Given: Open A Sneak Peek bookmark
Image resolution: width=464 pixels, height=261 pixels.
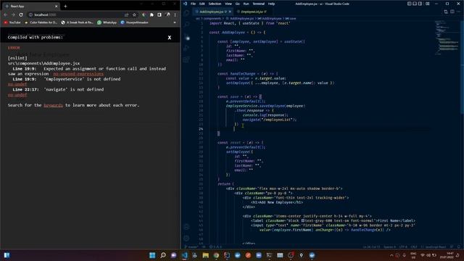Looking at the screenshot, I should point(77,22).
